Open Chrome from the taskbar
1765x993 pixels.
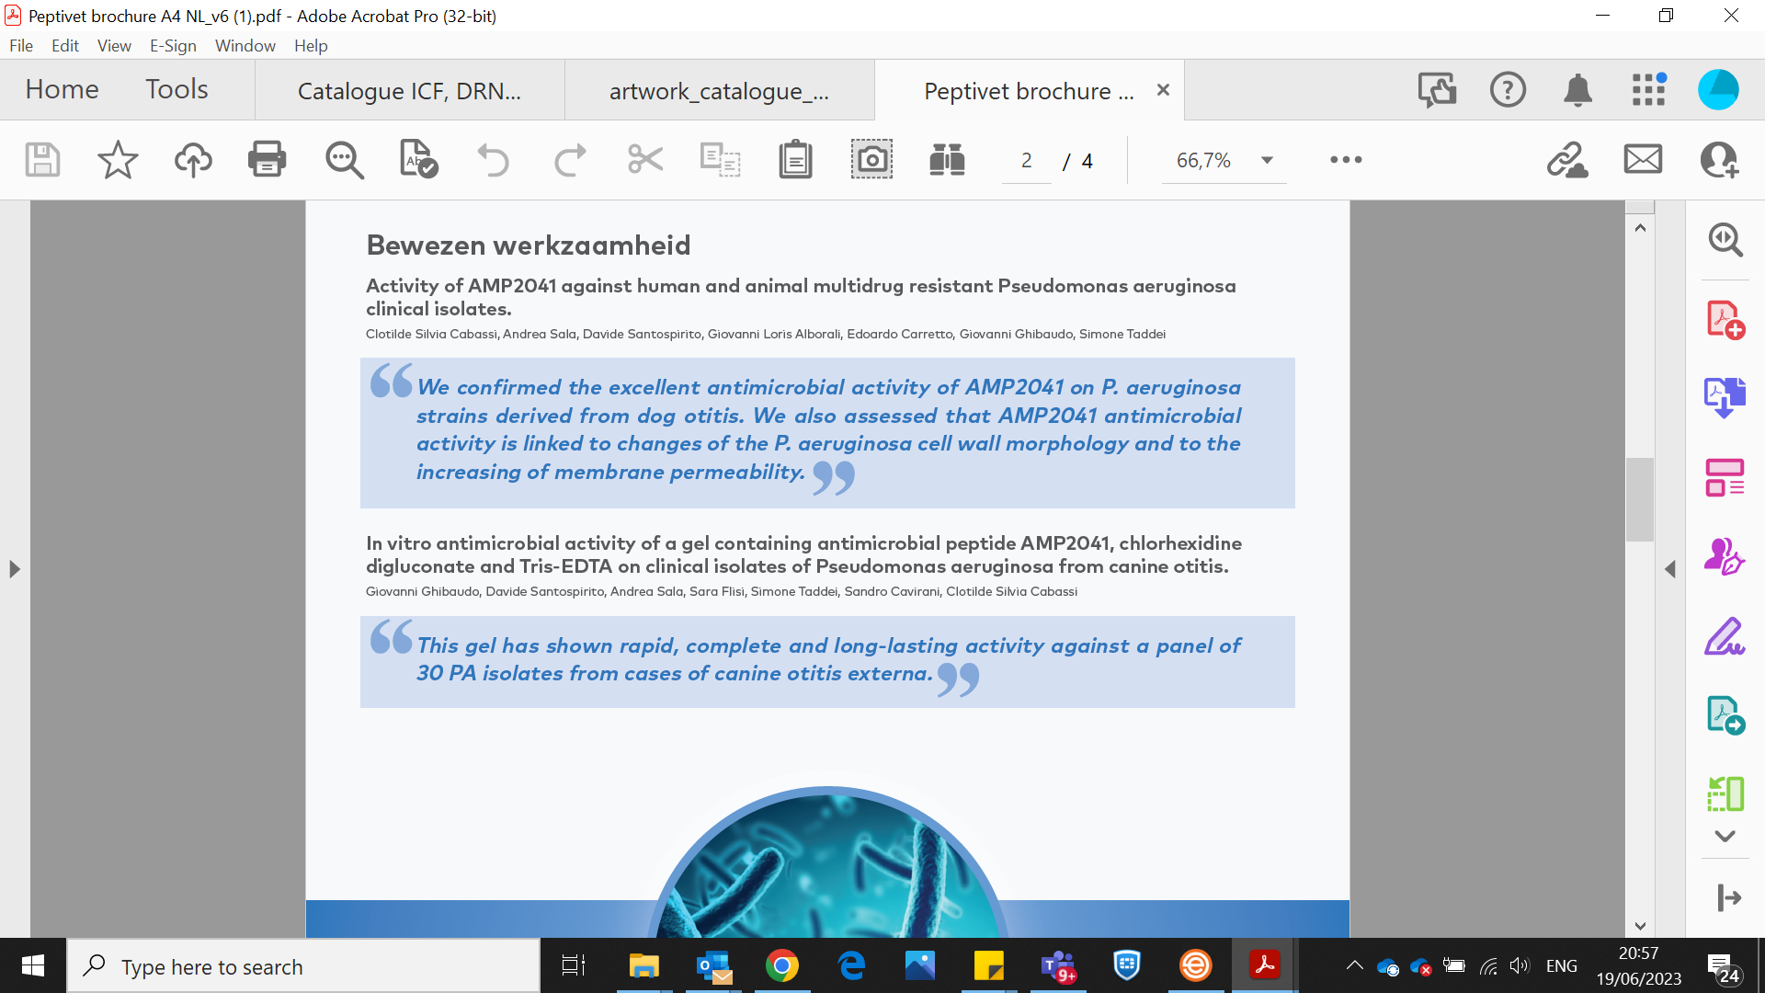(781, 966)
